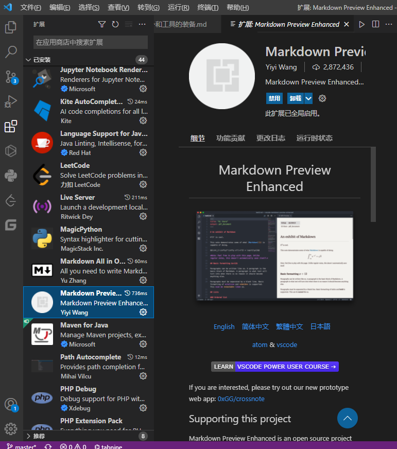Click the Yiyi Wang publisher name in header
The image size is (397, 449).
pyautogui.click(x=281, y=67)
